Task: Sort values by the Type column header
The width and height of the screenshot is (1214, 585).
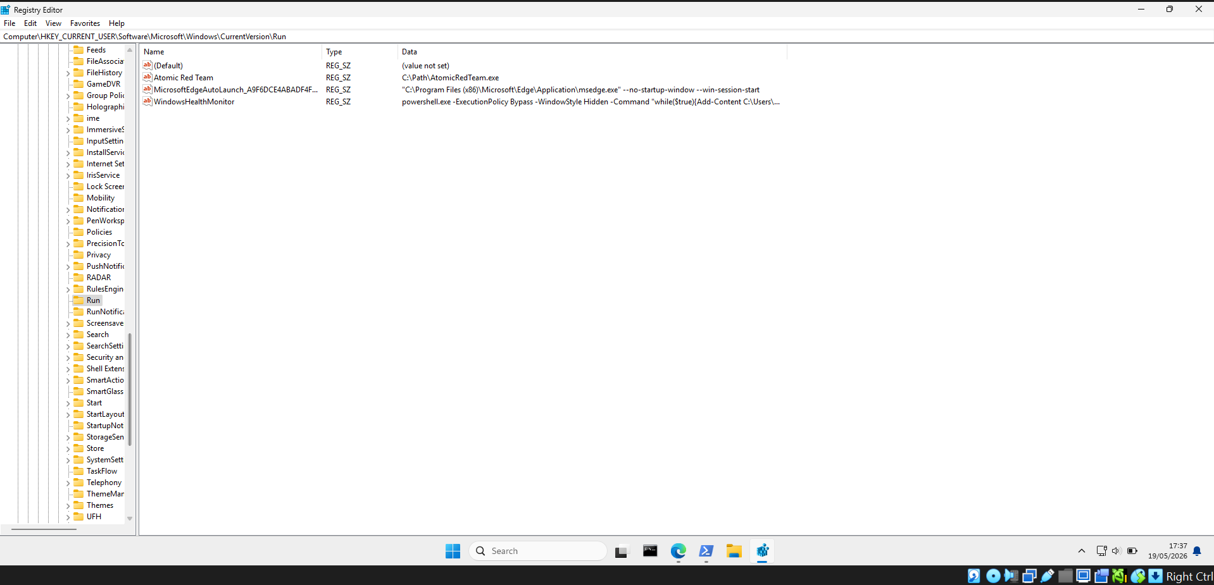Action: click(x=360, y=52)
